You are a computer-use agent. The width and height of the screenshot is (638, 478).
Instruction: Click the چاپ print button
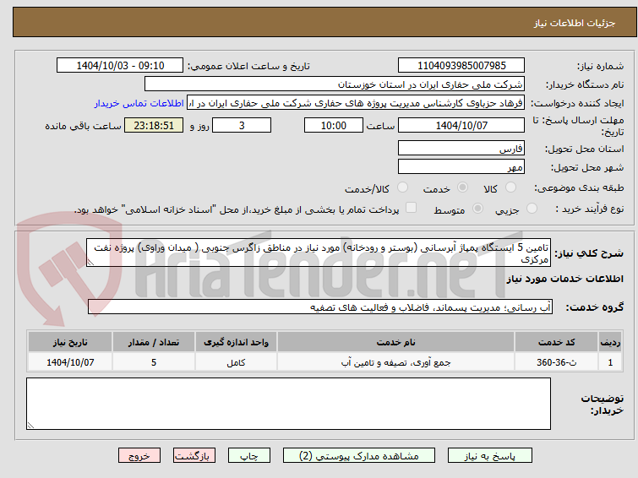[249, 456]
